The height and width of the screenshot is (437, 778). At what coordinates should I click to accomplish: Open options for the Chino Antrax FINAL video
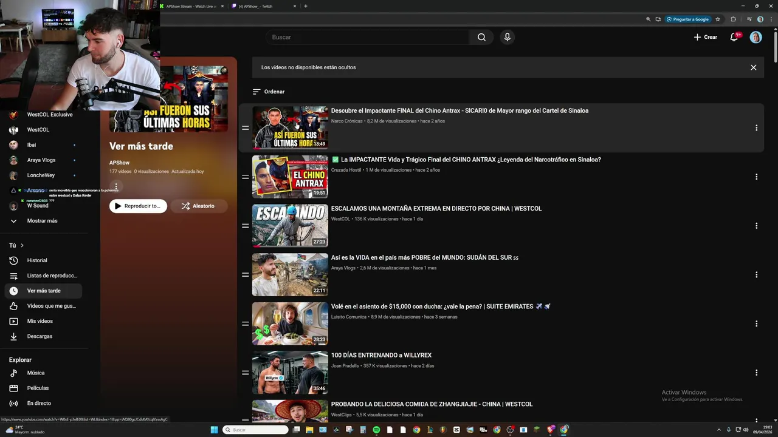click(756, 128)
